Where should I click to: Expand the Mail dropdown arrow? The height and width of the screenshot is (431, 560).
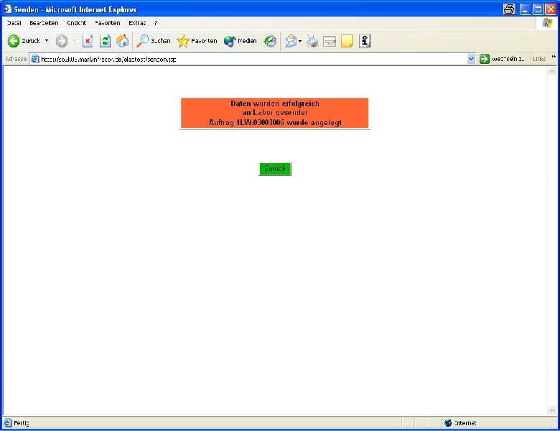tap(300, 42)
